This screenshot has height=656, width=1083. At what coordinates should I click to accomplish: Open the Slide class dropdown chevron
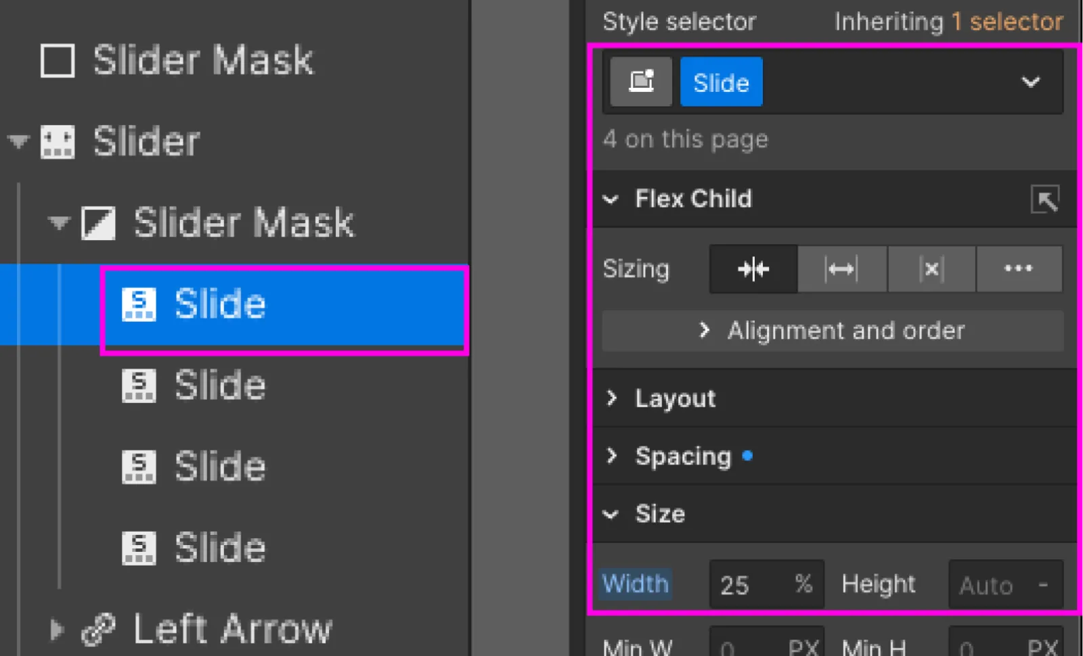click(x=1030, y=82)
